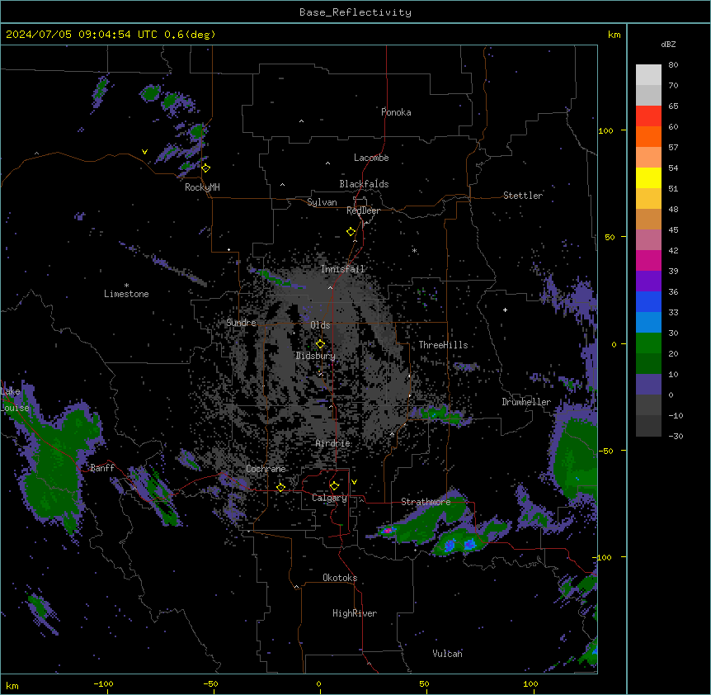The image size is (711, 695).
Task: Select the white plus marker north of Drumheller
Action: 505,310
